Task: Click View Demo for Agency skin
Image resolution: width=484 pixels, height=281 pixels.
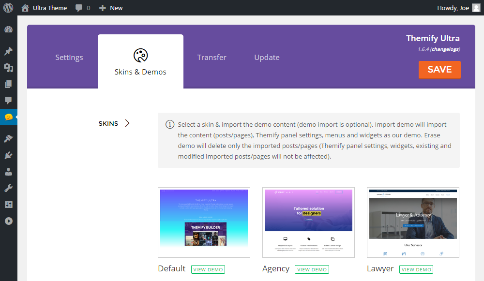Action: tap(312, 269)
